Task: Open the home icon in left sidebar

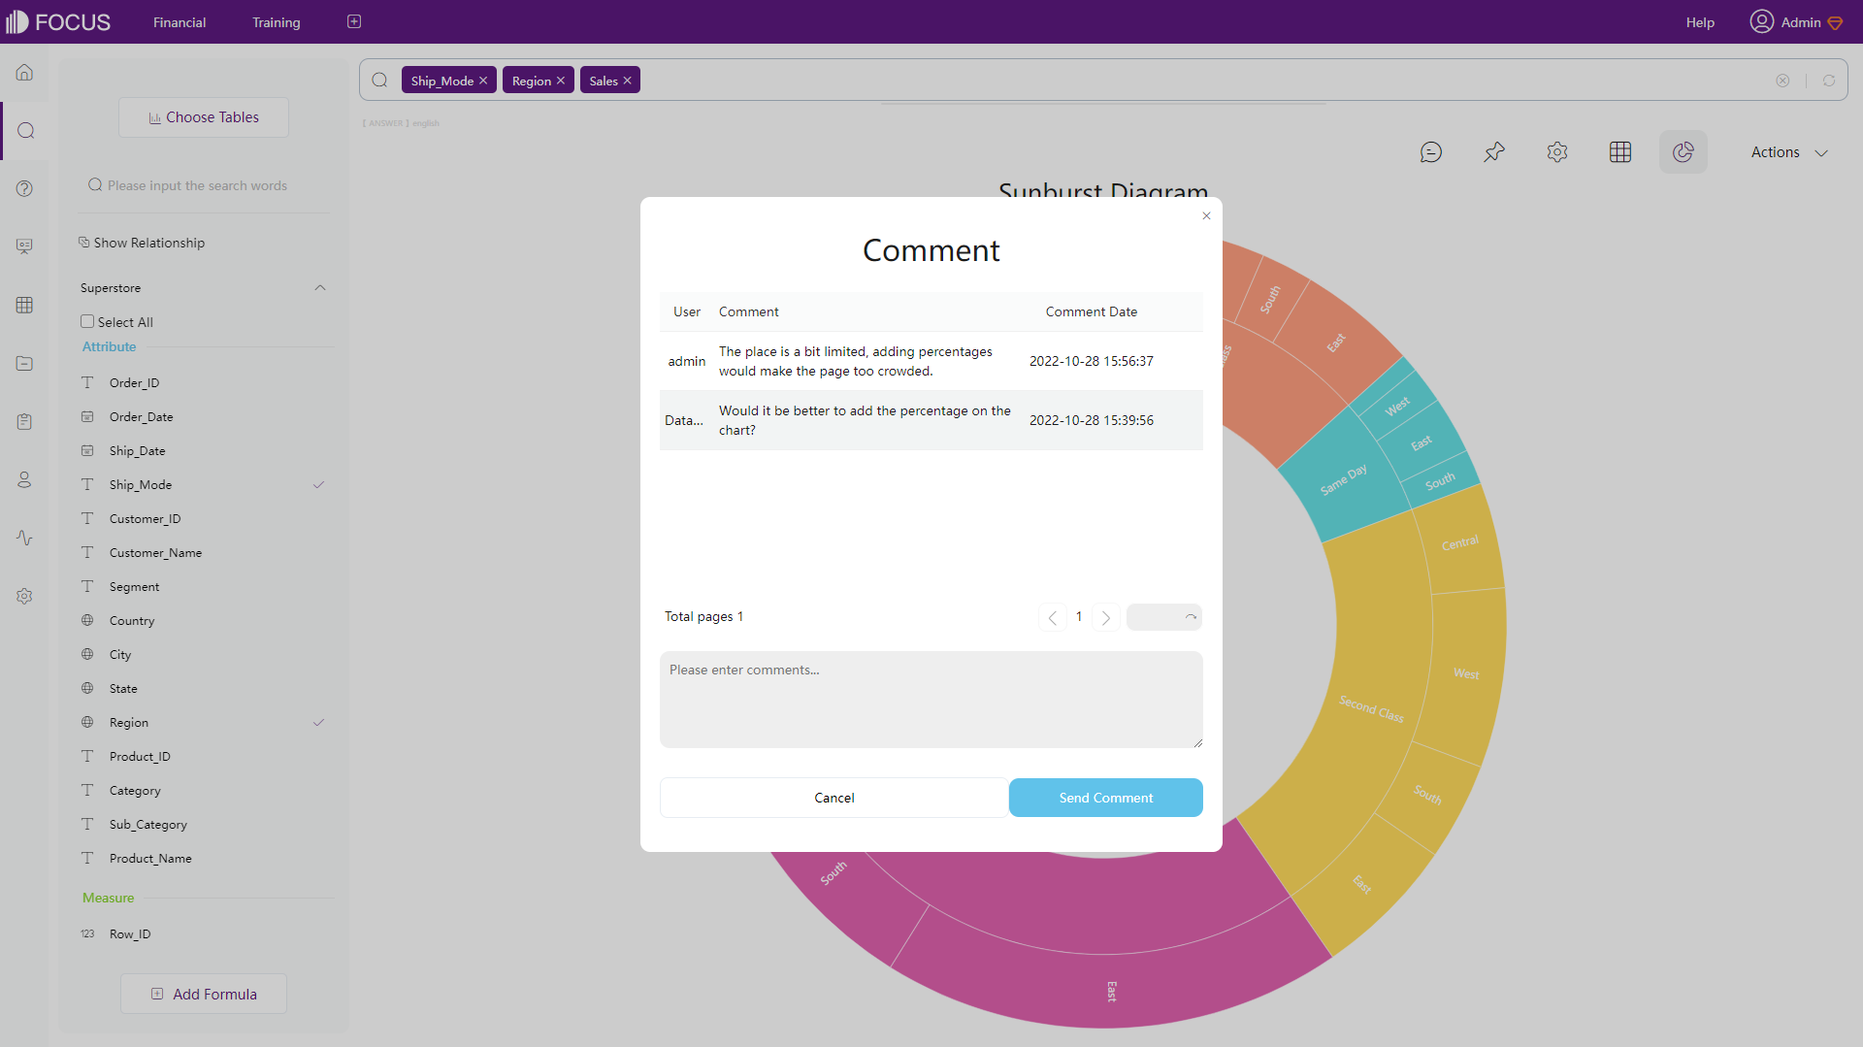Action: pyautogui.click(x=25, y=73)
